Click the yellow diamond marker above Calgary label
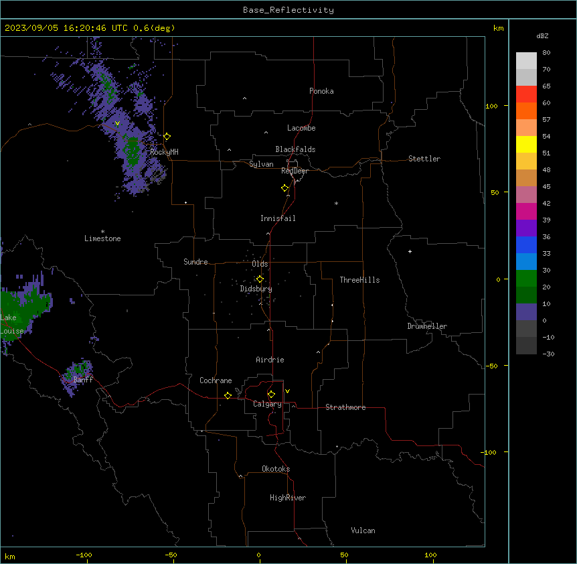577x564 pixels. [x=271, y=395]
